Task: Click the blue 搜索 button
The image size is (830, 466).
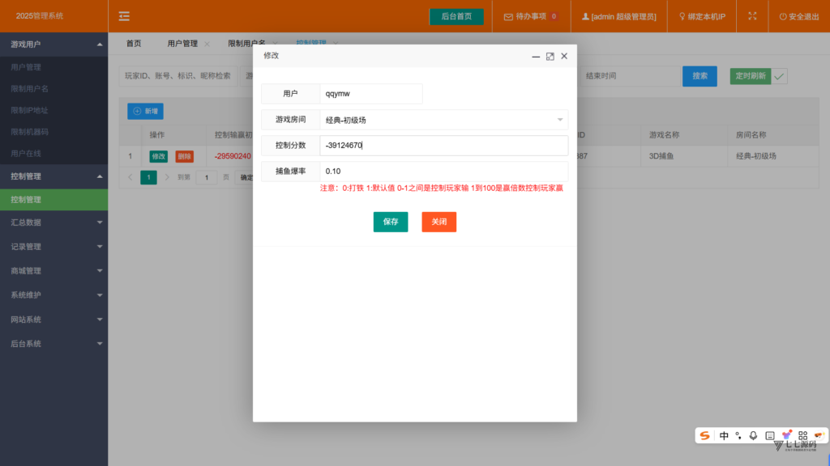Action: point(700,76)
